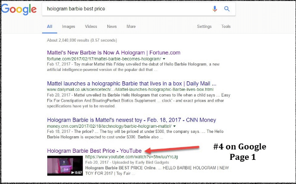The height and width of the screenshot is (184, 296).
Task: Click the blue search magnifier icon
Action: 226,9
